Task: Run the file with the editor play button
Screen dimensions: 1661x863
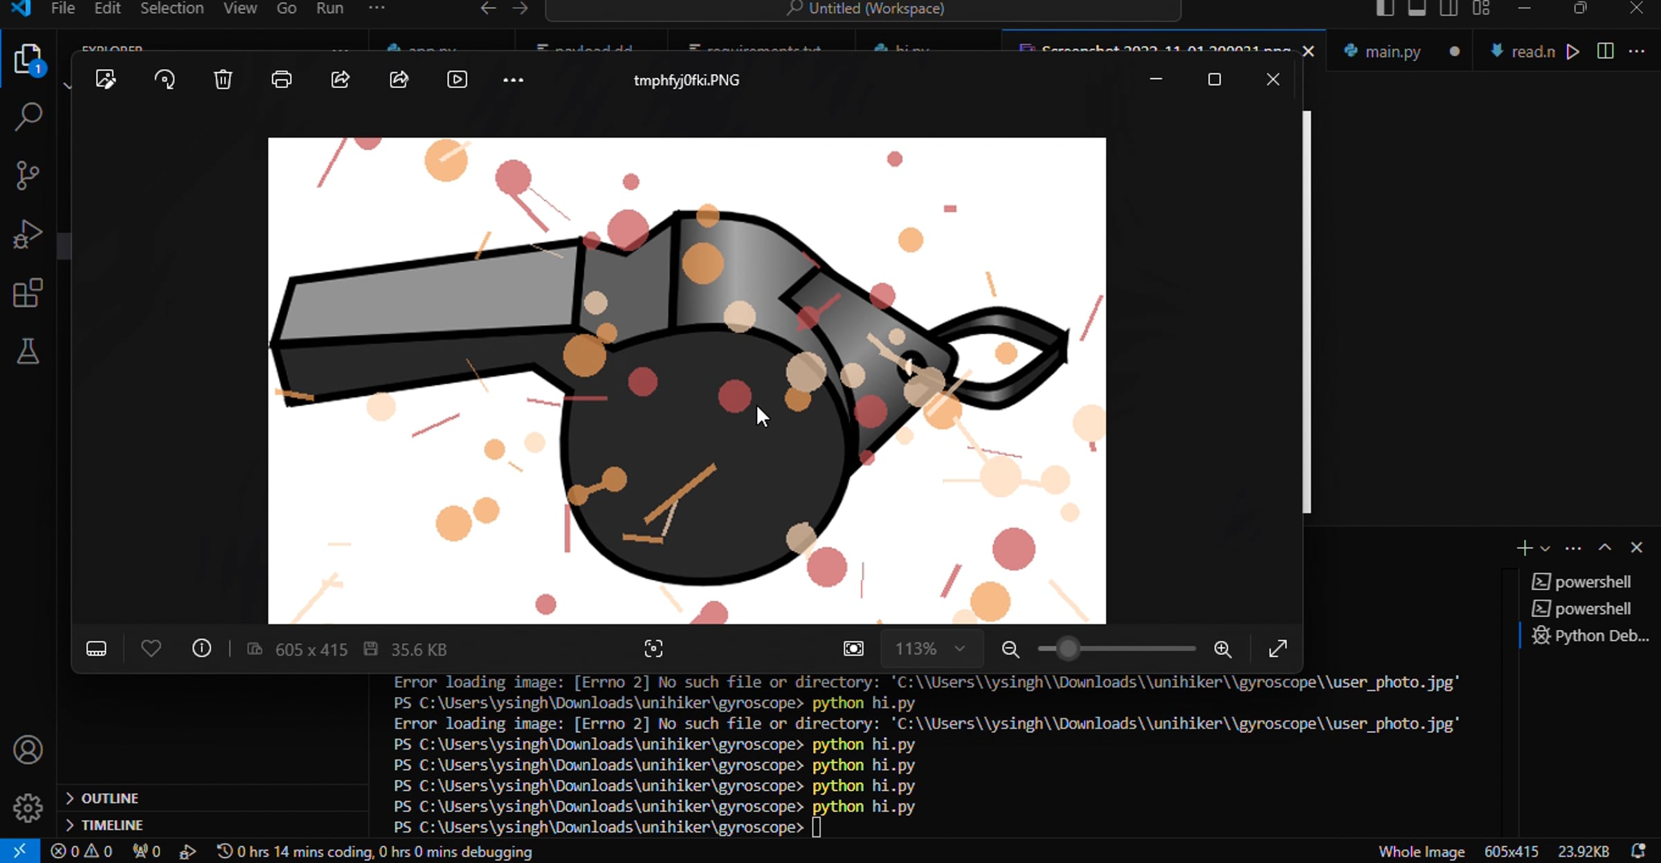Action: [1573, 51]
